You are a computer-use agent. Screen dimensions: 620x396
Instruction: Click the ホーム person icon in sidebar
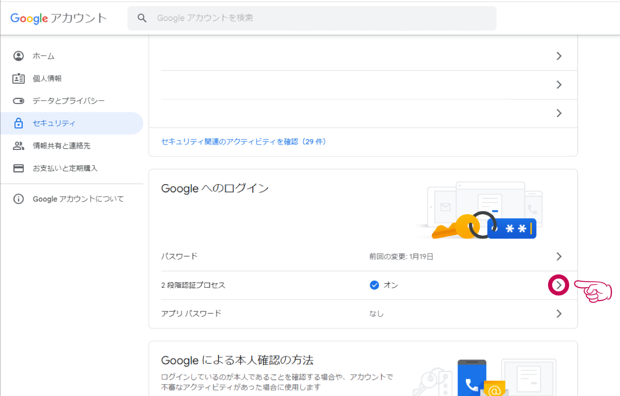tap(18, 56)
